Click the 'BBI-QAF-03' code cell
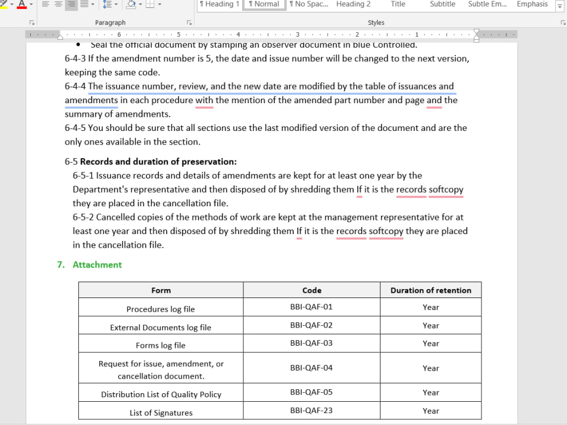The height and width of the screenshot is (425, 567). pyautogui.click(x=311, y=343)
